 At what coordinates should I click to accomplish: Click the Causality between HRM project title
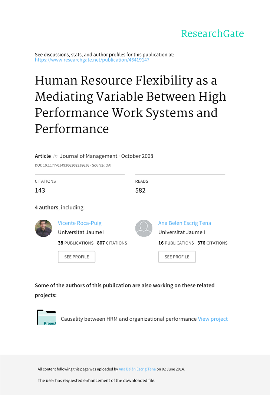(x=128, y=319)
